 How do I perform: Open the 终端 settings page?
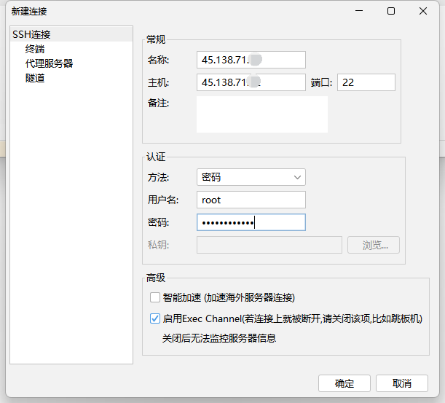(x=35, y=49)
